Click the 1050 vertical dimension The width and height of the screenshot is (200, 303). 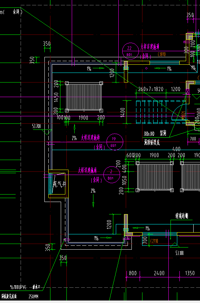[124, 180]
